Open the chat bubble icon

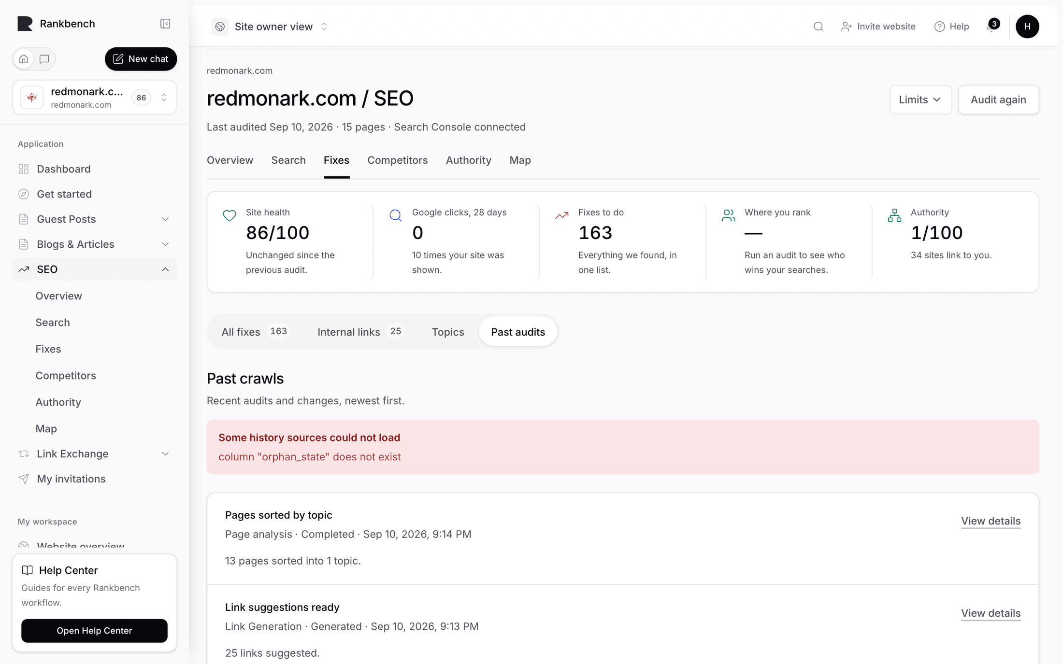coord(44,59)
